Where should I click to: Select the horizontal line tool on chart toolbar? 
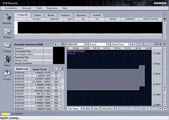point(138,44)
